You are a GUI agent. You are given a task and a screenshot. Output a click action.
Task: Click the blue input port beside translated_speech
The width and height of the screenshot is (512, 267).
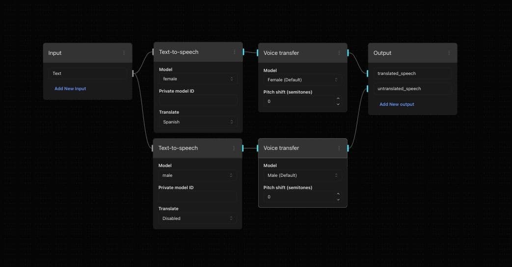tap(367, 73)
